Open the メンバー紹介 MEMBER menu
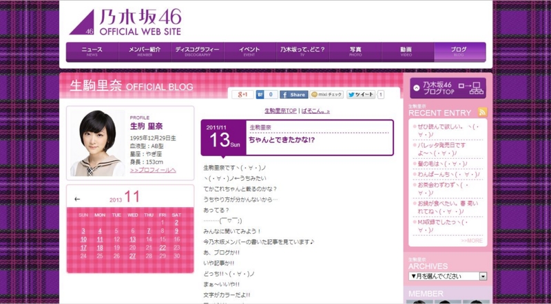 [x=145, y=52]
